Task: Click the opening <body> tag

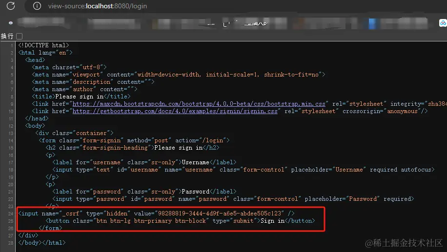Action: click(x=35, y=126)
